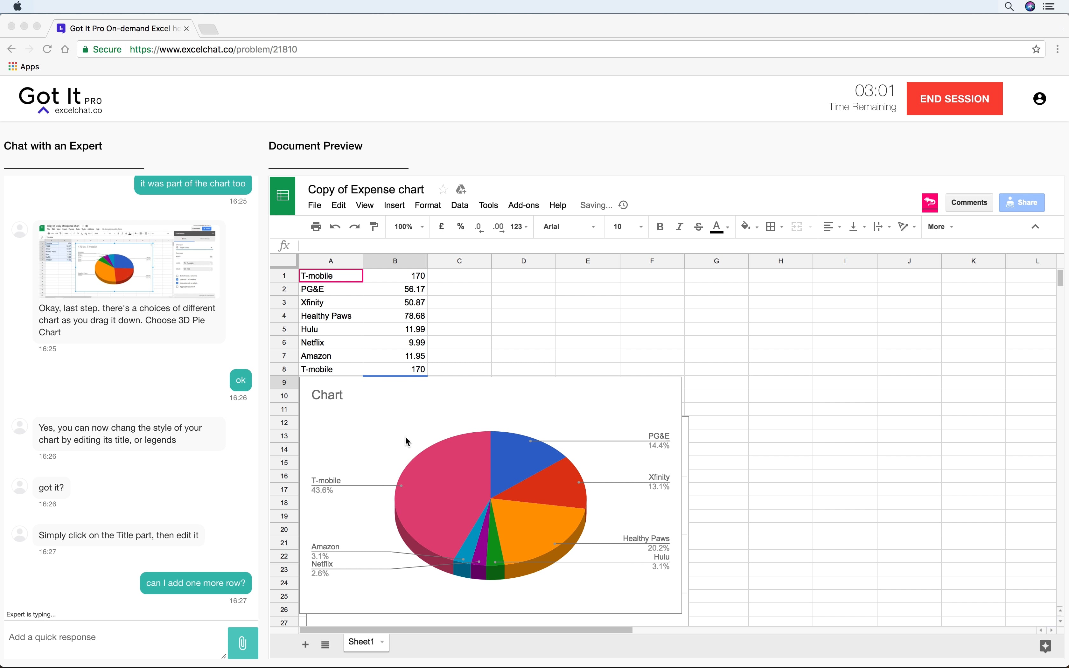1069x668 pixels.
Task: Open the Add-ons menu
Action: (523, 205)
